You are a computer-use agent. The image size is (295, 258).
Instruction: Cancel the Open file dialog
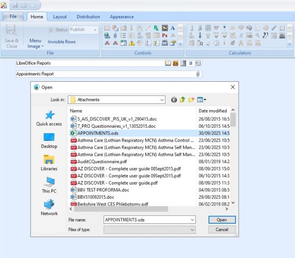coord(222,230)
